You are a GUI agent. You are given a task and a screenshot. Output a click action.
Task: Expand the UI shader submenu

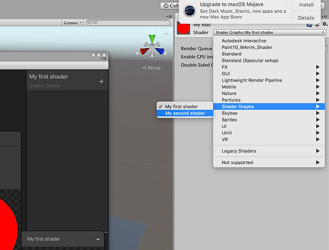tap(269, 126)
